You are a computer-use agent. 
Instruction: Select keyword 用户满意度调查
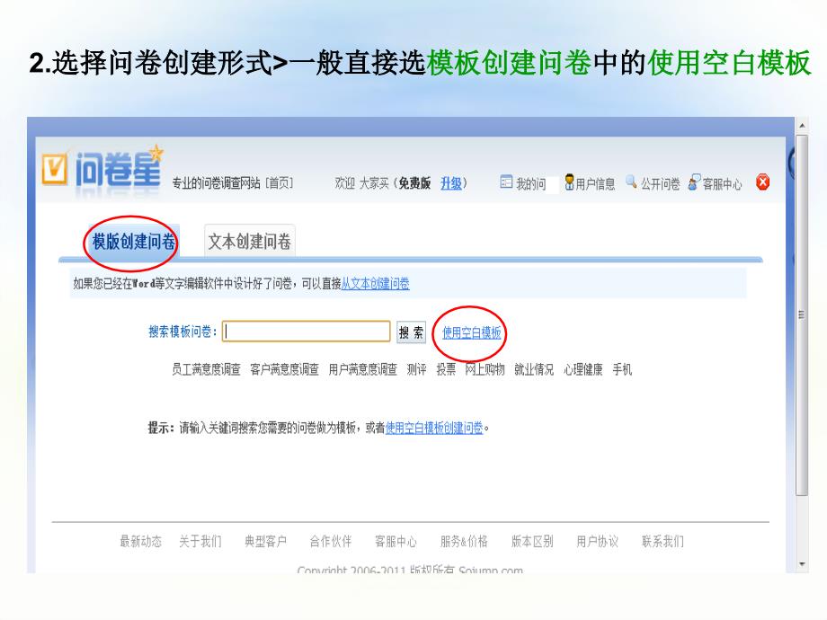click(363, 369)
